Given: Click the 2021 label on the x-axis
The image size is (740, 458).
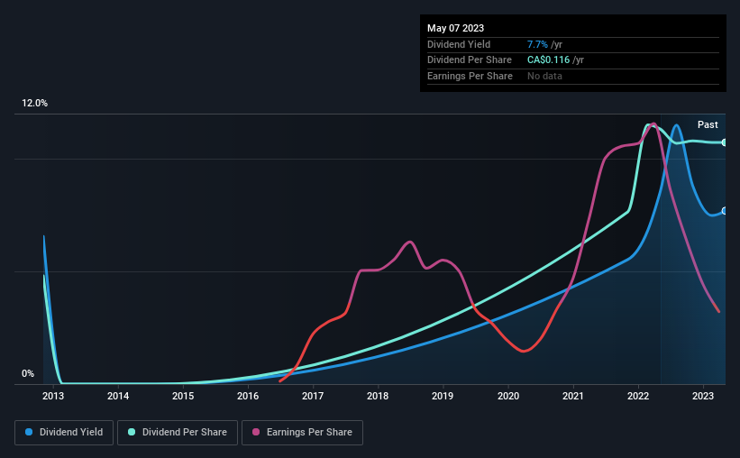Looking at the screenshot, I should (x=573, y=396).
